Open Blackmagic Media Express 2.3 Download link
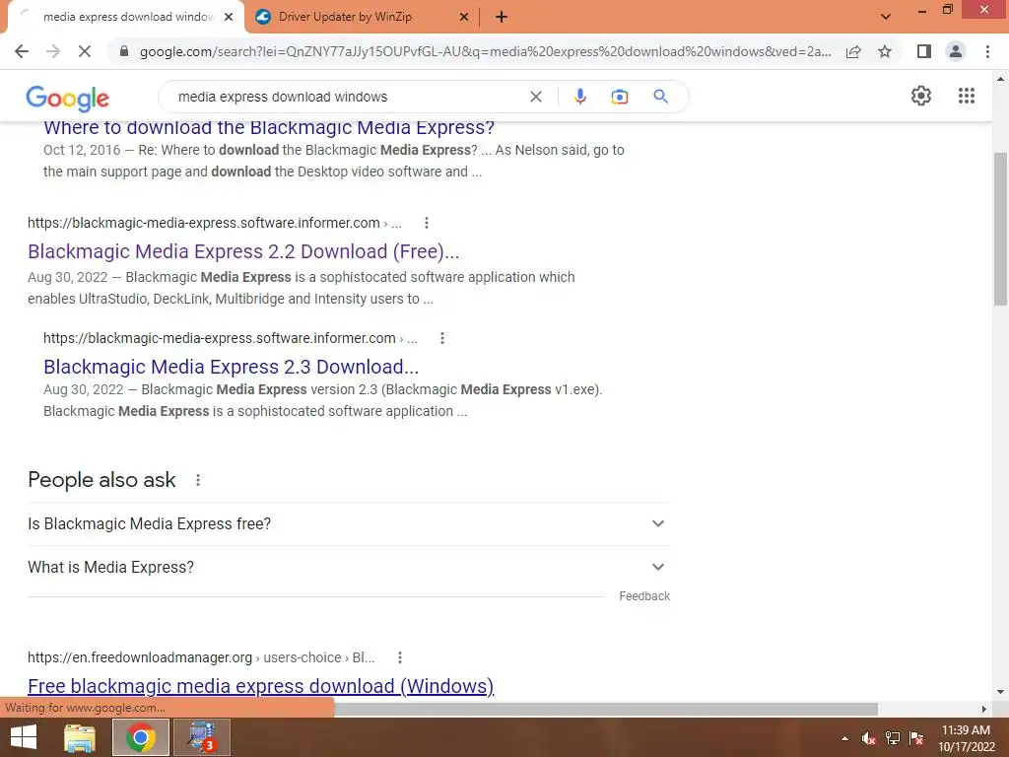1009x757 pixels. pyautogui.click(x=231, y=367)
